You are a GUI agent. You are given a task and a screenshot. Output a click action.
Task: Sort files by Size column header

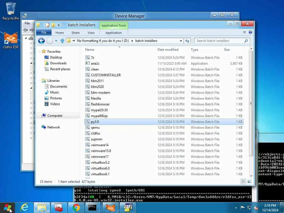coord(227,50)
